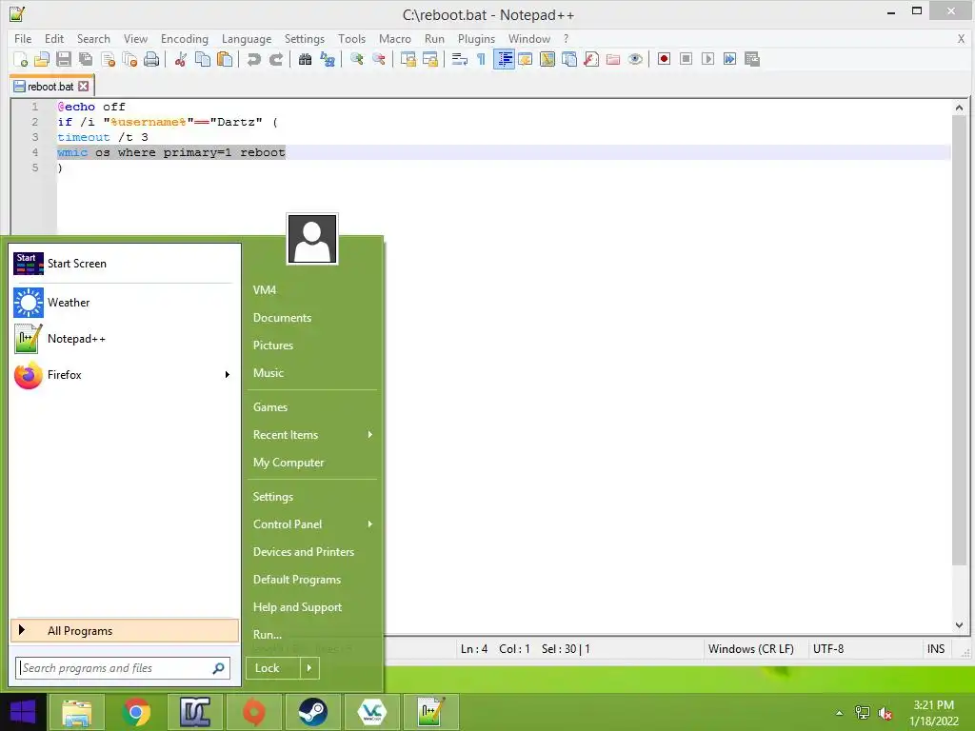The height and width of the screenshot is (731, 975).
Task: Expand the All Programs list
Action: coord(125,631)
